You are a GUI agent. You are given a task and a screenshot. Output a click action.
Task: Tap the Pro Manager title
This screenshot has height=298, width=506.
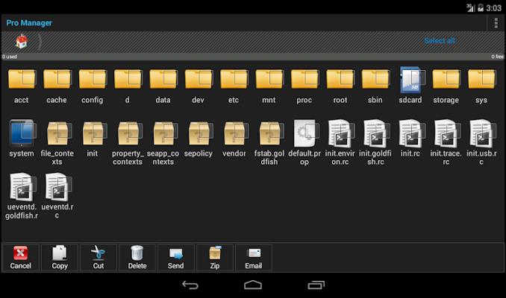tap(29, 23)
